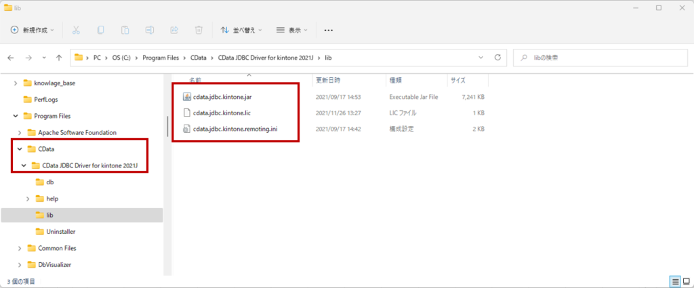Viewport: 694px width, 288px height.
Task: Click the Delete trash can icon
Action: (x=199, y=30)
